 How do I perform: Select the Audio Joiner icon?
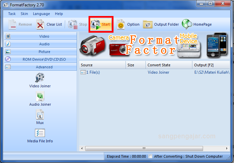pyautogui.click(x=40, y=96)
